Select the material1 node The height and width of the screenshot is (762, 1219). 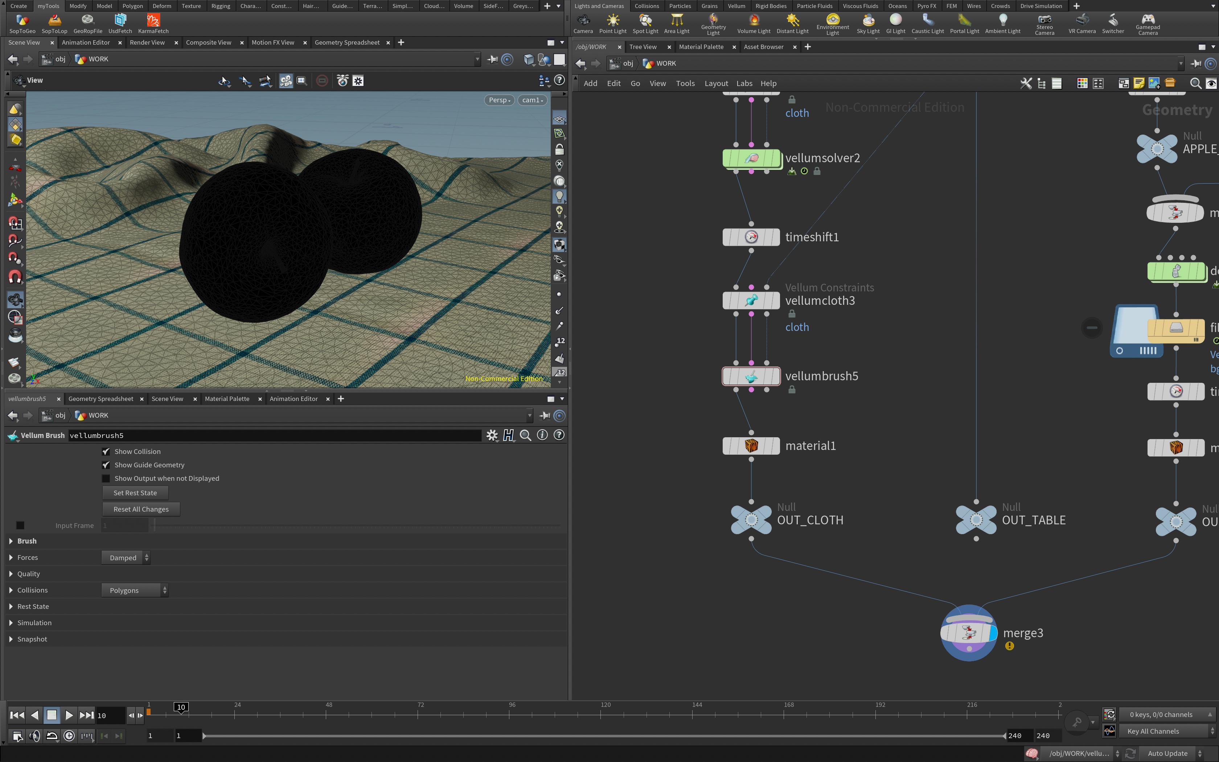pos(751,446)
